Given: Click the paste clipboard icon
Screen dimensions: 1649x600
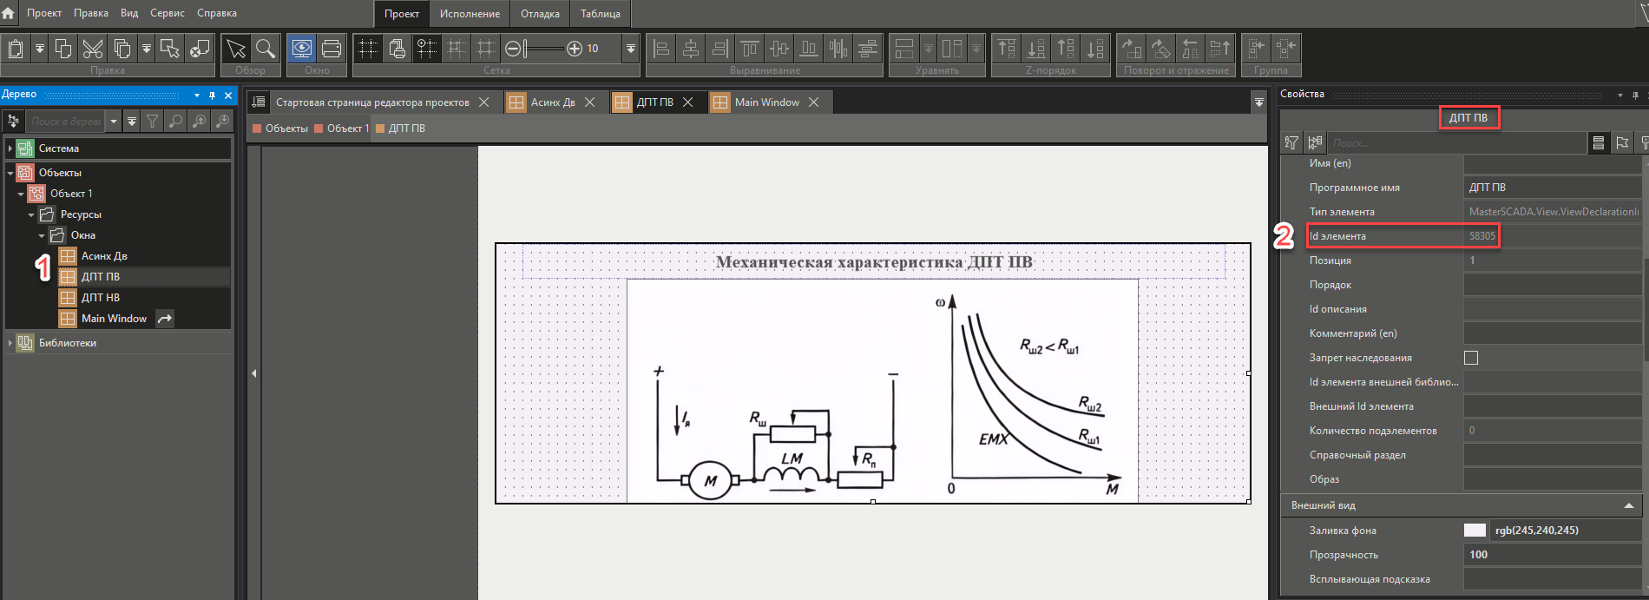Looking at the screenshot, I should point(16,49).
